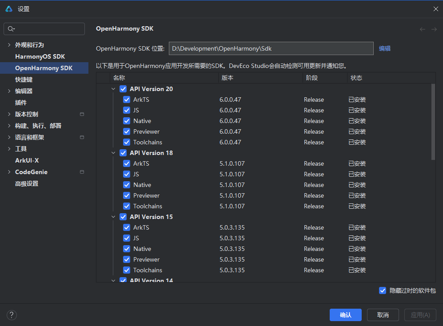Expand the CodeGenie section
The image size is (443, 326).
pyautogui.click(x=9, y=172)
